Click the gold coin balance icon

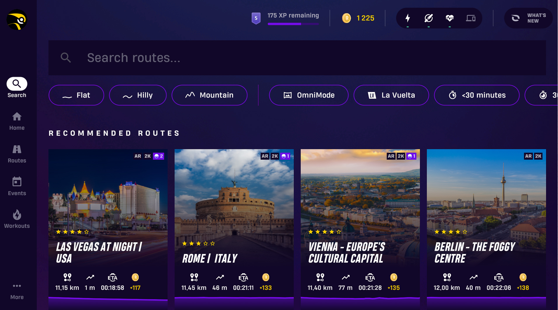[x=347, y=18]
